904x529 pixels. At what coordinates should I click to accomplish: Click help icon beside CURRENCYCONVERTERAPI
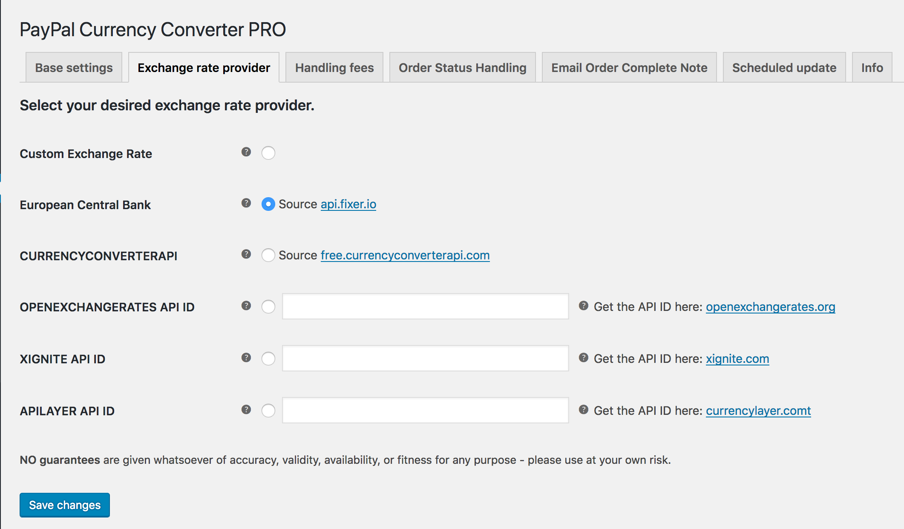[x=246, y=254]
